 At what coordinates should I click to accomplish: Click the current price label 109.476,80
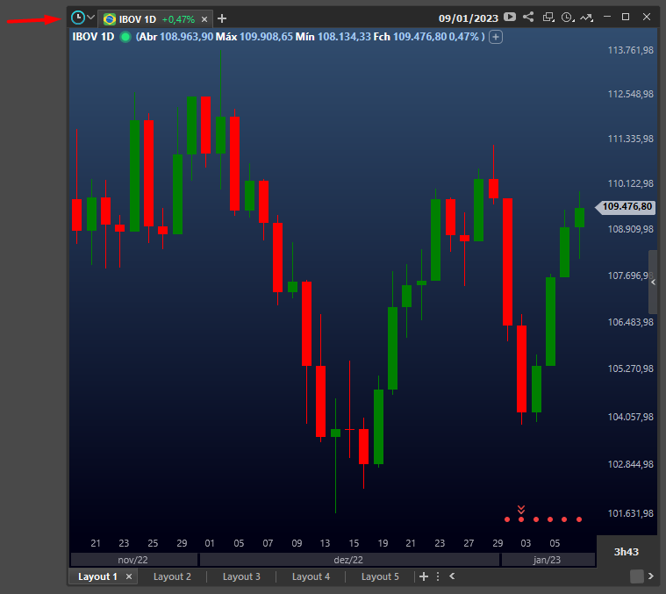coord(626,207)
